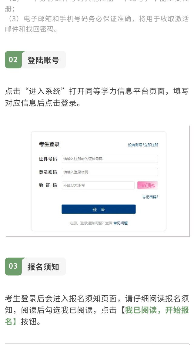This screenshot has height=345, width=194.
Task: Click the 验证码 field label
Action: pyautogui.click(x=48, y=185)
